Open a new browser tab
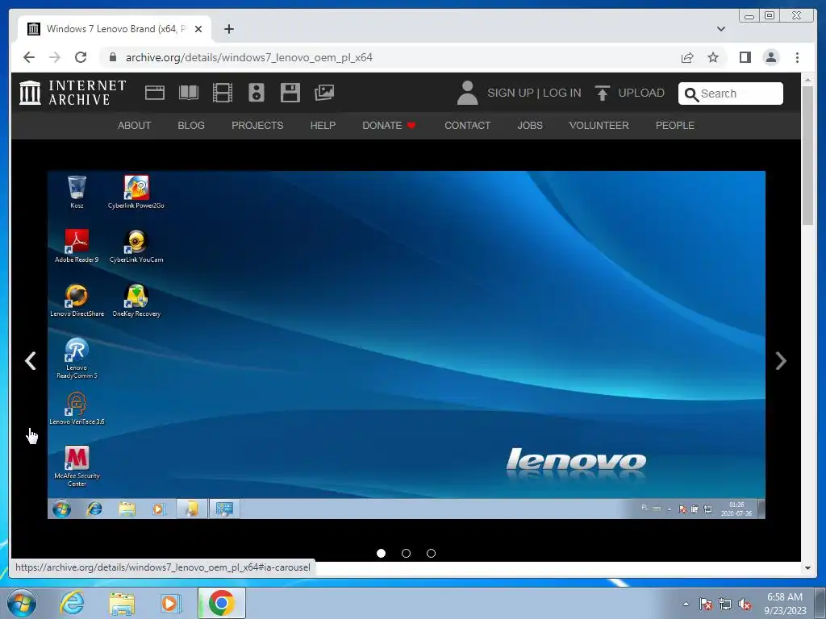This screenshot has width=826, height=619. 228,29
